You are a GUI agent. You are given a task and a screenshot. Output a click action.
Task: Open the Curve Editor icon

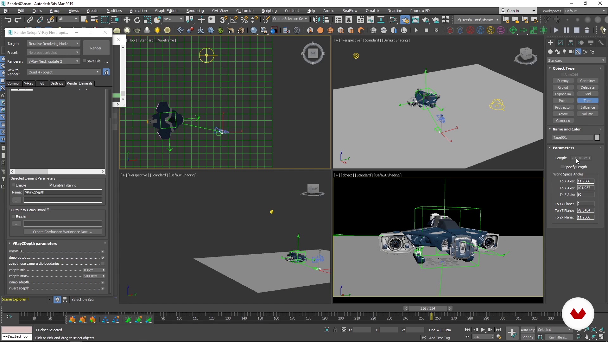point(370,20)
